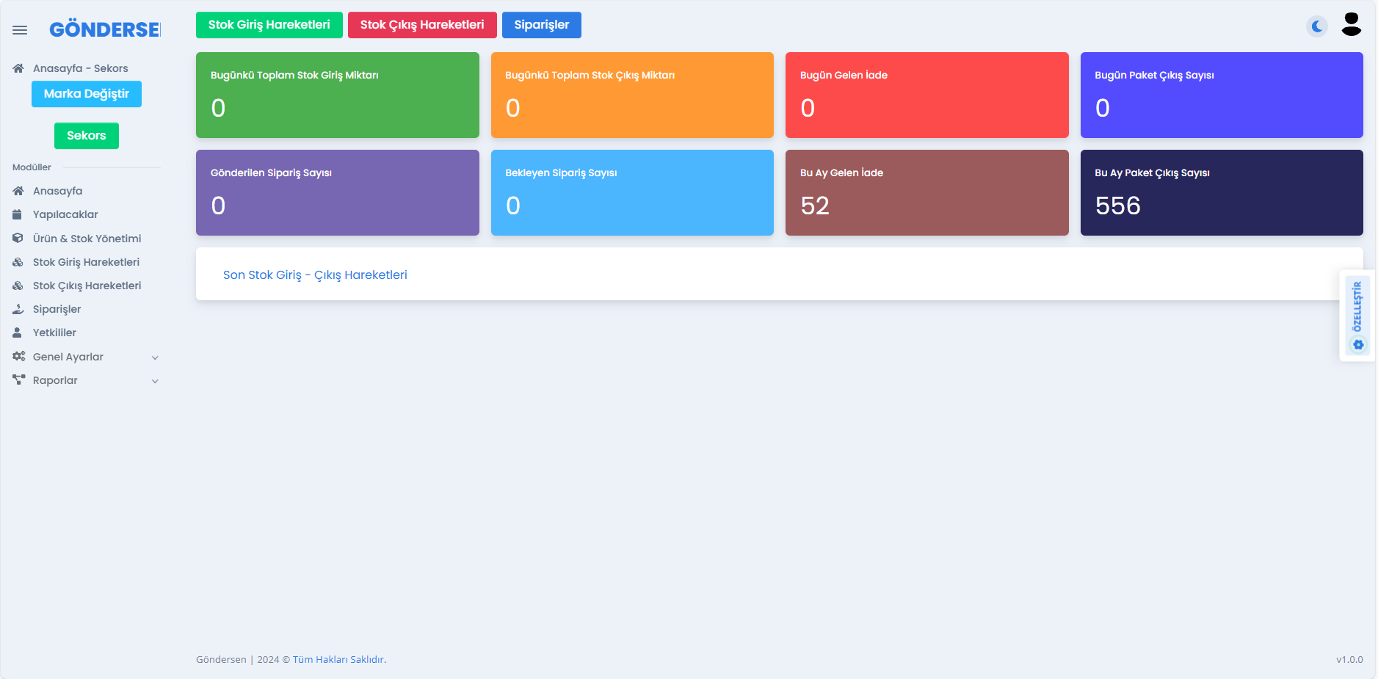The image size is (1378, 679).
Task: Toggle dark mode with the moon icon
Action: click(x=1317, y=26)
